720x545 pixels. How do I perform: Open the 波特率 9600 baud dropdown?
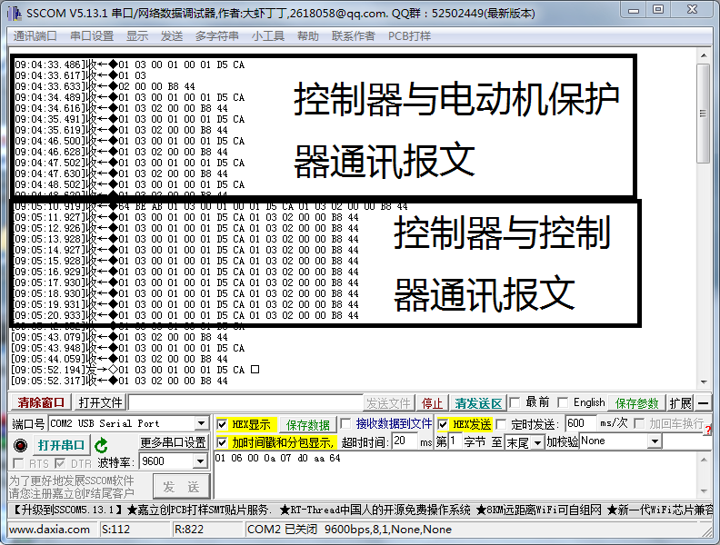click(200, 461)
